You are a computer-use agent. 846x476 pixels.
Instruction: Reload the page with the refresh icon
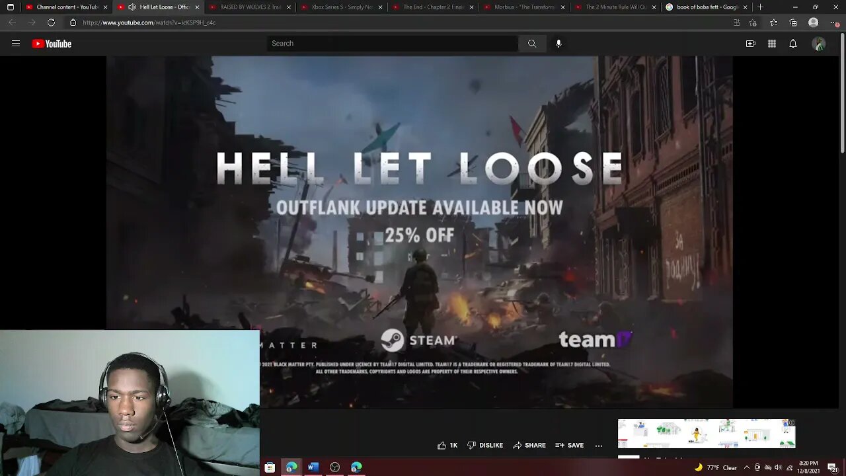pyautogui.click(x=51, y=22)
